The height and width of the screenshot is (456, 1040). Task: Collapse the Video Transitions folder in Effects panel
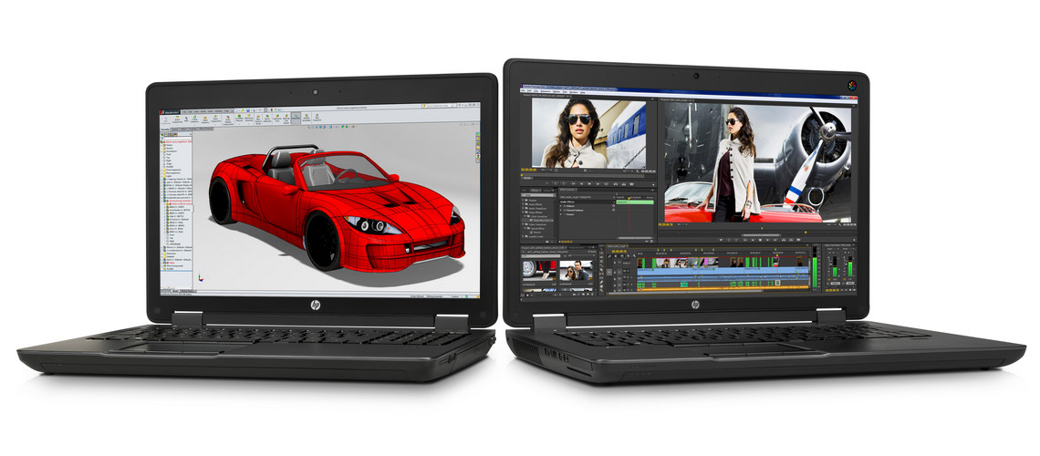click(x=523, y=224)
